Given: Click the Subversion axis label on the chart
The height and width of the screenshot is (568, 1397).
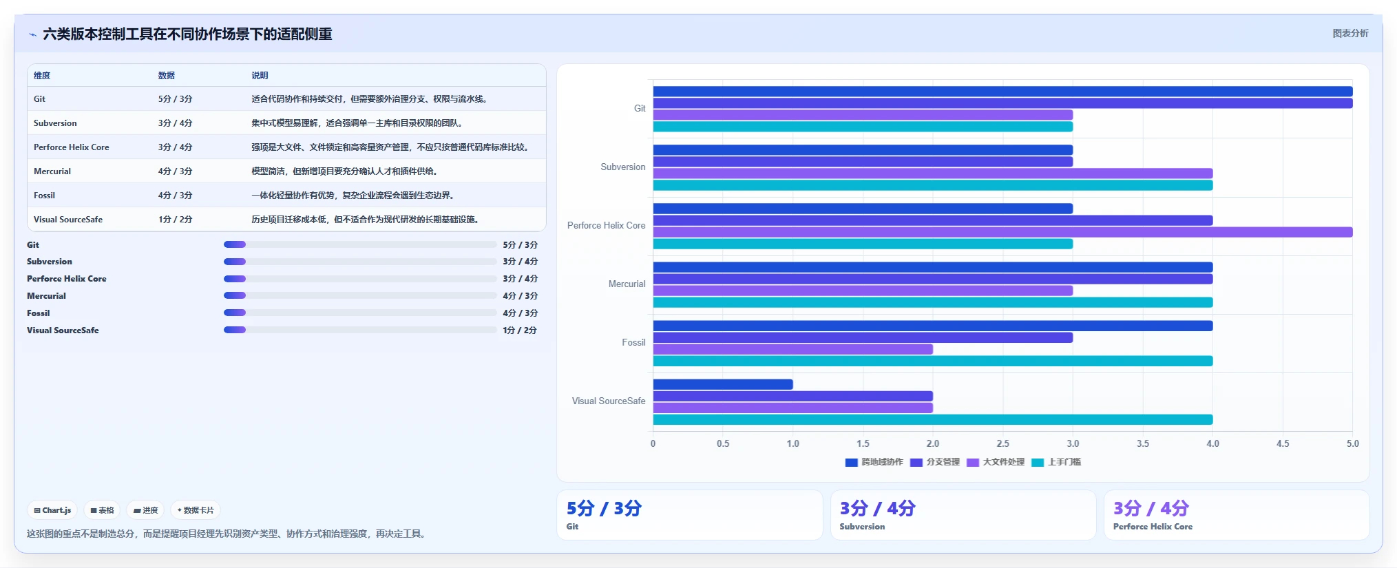Looking at the screenshot, I should click(623, 167).
